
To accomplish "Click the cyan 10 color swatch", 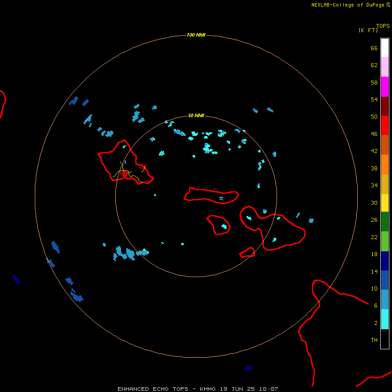I will tap(385, 319).
